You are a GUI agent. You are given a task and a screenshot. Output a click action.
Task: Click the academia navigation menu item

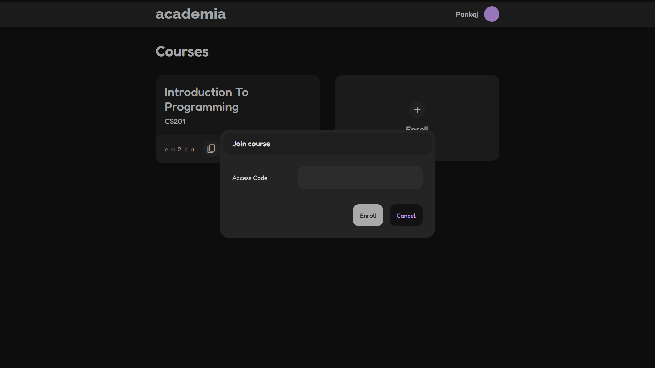(x=191, y=14)
